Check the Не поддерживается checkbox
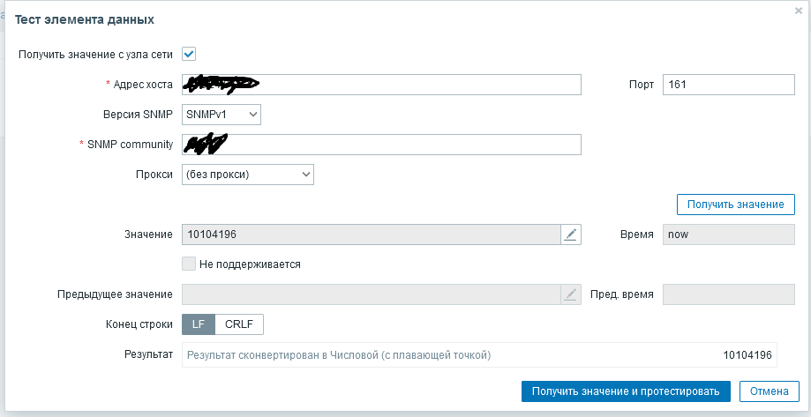 pyautogui.click(x=188, y=264)
